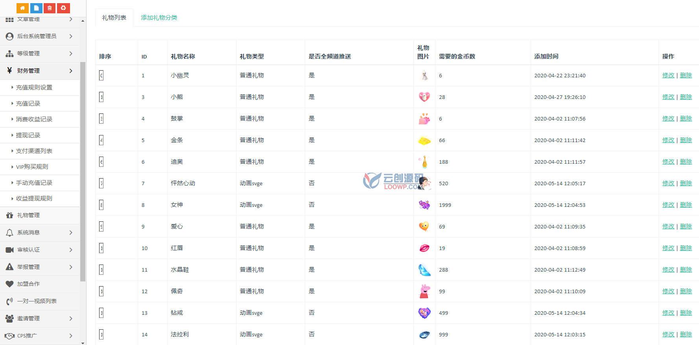Click 删除 link for 小幽灵 row

click(x=686, y=75)
